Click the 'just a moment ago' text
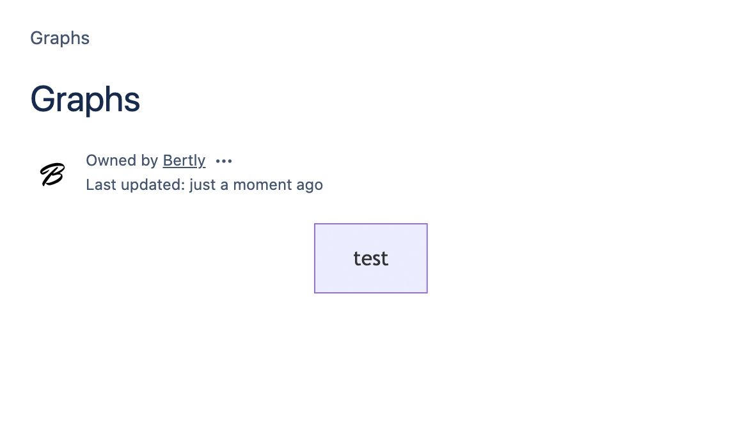Image resolution: width=742 pixels, height=422 pixels. 256,185
